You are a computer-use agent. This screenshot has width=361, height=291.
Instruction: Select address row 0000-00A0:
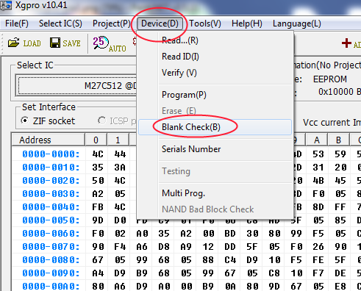(x=51, y=286)
